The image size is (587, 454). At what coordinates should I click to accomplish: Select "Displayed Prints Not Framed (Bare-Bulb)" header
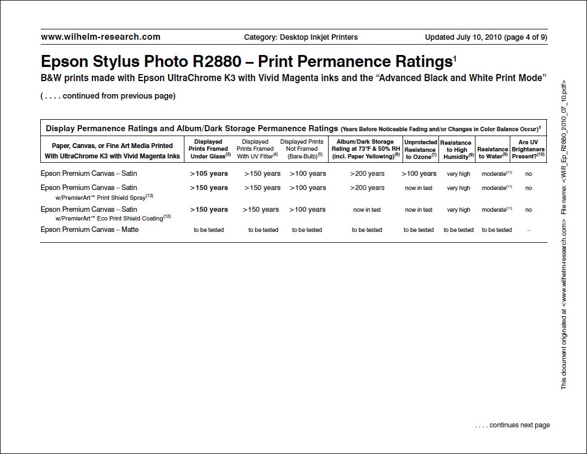click(x=302, y=149)
